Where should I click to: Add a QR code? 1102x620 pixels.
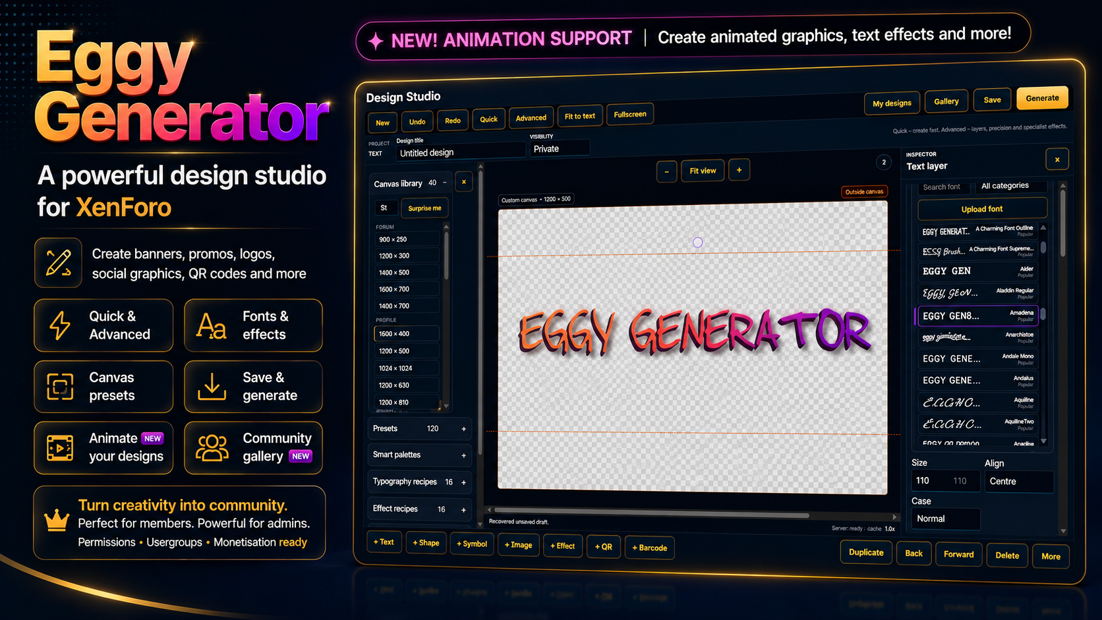[604, 547]
